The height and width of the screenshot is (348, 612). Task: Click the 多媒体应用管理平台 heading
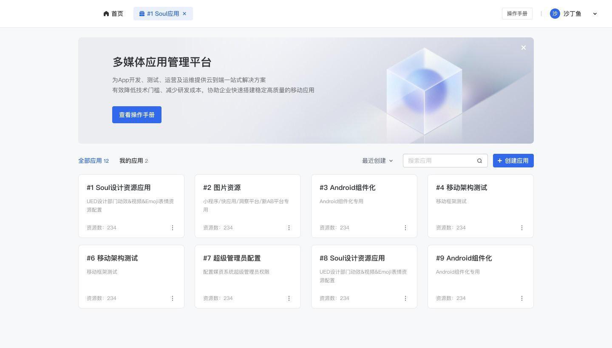(x=162, y=62)
